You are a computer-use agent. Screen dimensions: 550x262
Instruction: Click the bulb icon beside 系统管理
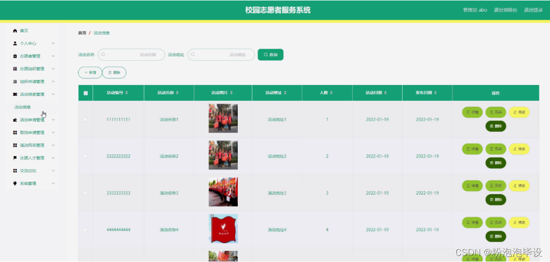(15, 184)
